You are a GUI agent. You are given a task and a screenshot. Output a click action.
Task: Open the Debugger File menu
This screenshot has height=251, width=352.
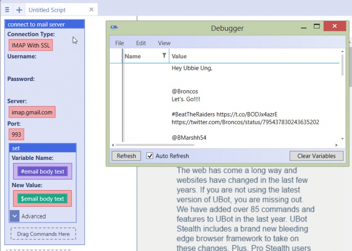[x=119, y=43]
